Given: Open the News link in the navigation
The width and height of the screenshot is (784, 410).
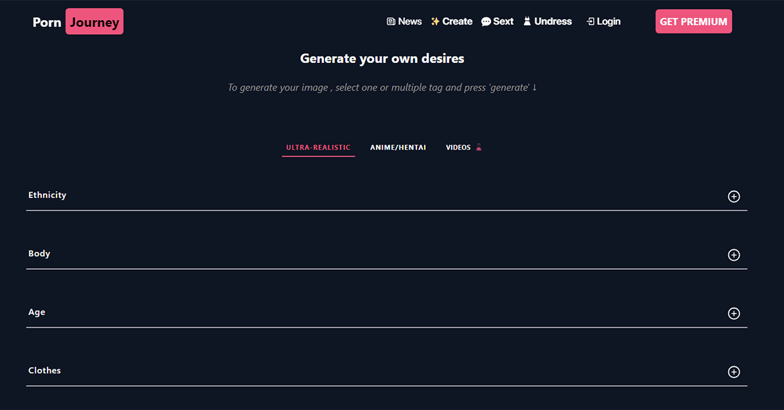Looking at the screenshot, I should 409,22.
